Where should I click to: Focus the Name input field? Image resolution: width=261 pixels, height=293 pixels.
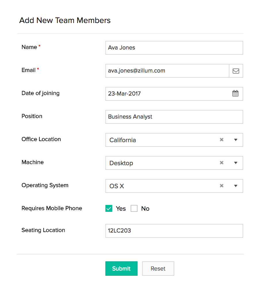(x=174, y=48)
